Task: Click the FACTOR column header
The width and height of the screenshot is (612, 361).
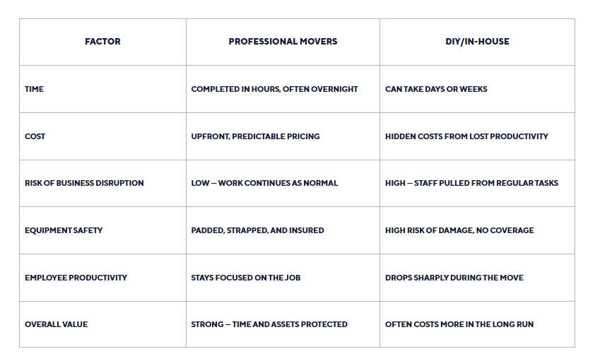Action: coord(102,42)
